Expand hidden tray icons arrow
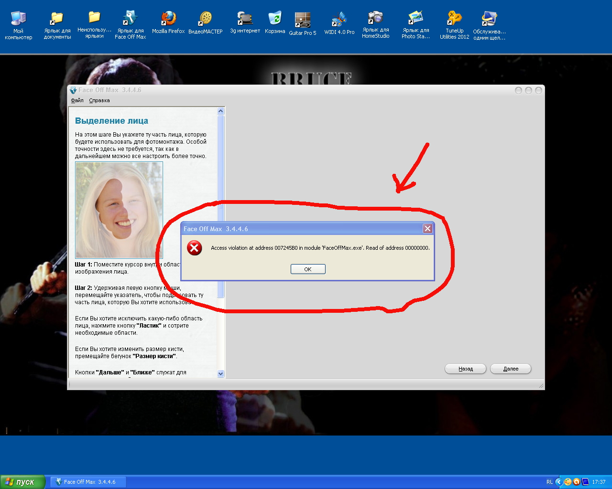Image resolution: width=612 pixels, height=489 pixels. coord(558,482)
